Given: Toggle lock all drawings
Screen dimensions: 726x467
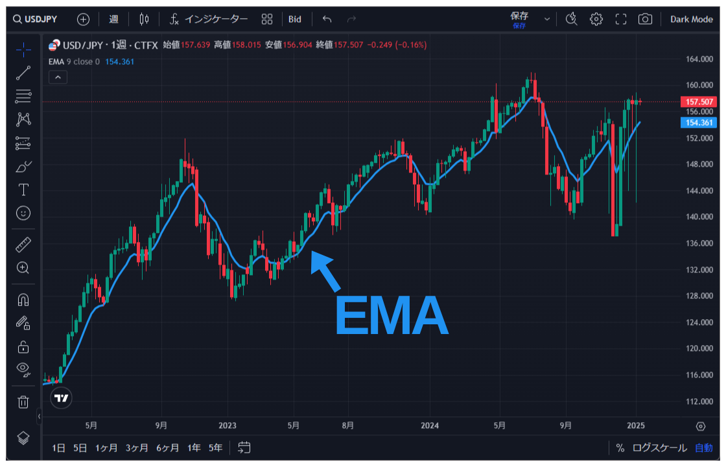Looking at the screenshot, I should pyautogui.click(x=23, y=346).
